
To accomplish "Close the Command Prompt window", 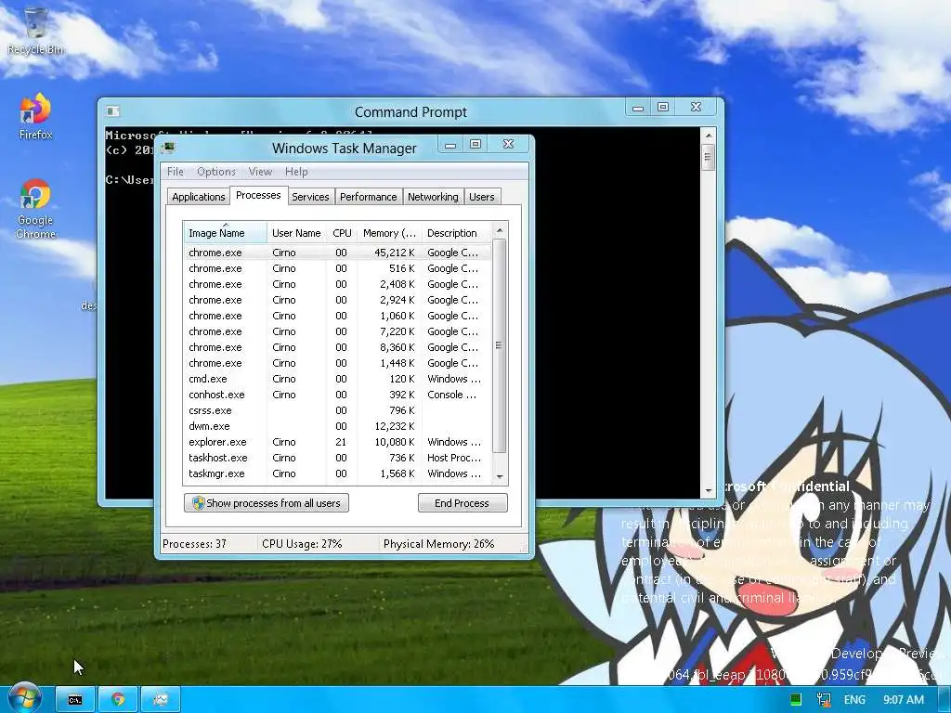I will pos(697,108).
